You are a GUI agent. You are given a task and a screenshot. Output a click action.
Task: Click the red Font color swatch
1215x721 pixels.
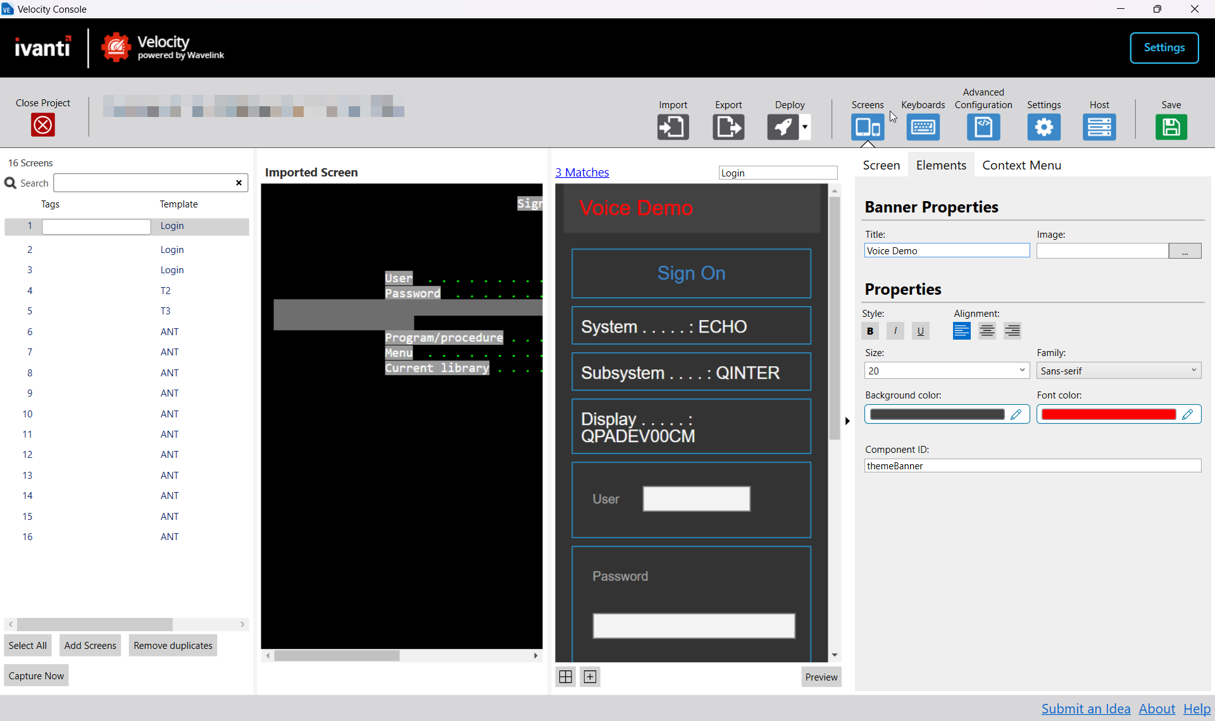point(1109,414)
